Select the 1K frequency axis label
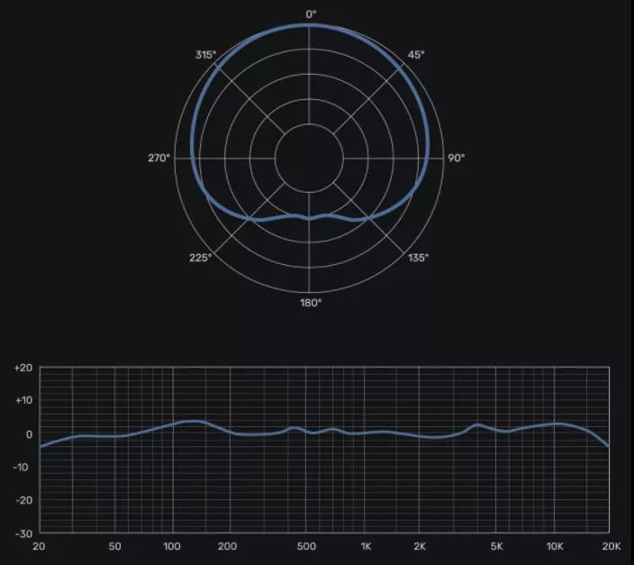Viewport: 634px width, 565px height. 366,546
